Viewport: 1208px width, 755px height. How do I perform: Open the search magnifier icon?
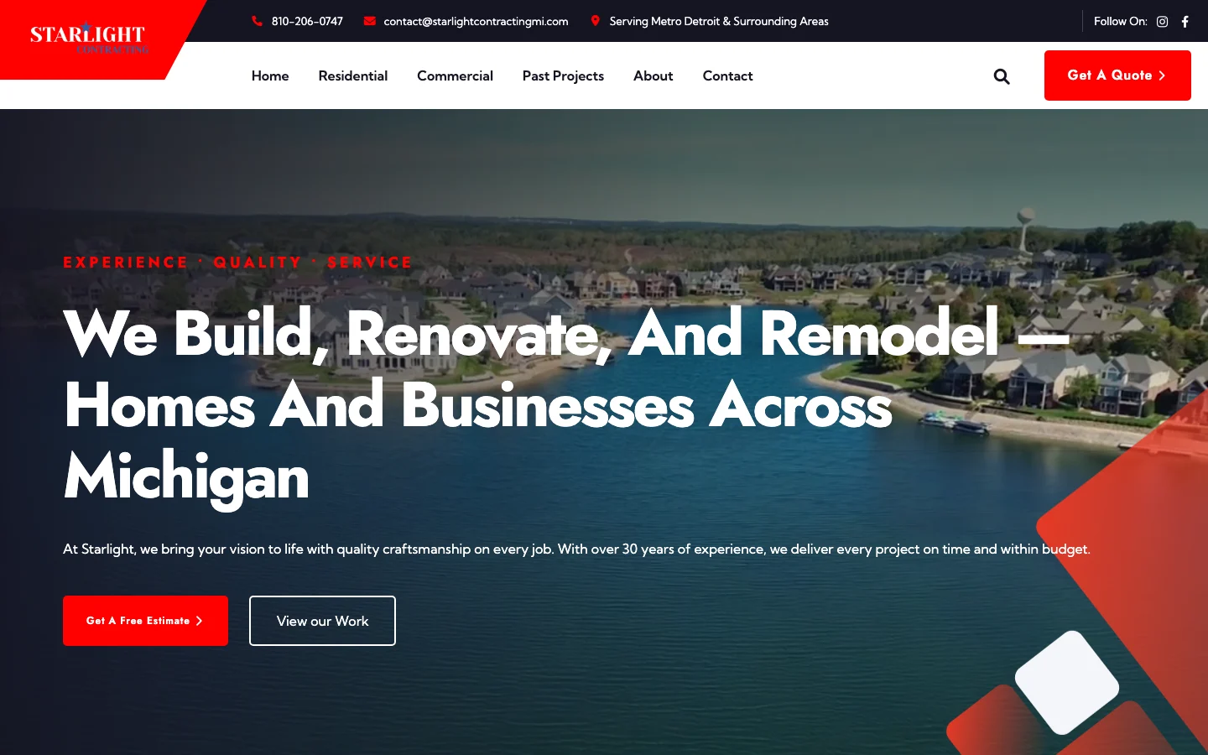1002,76
